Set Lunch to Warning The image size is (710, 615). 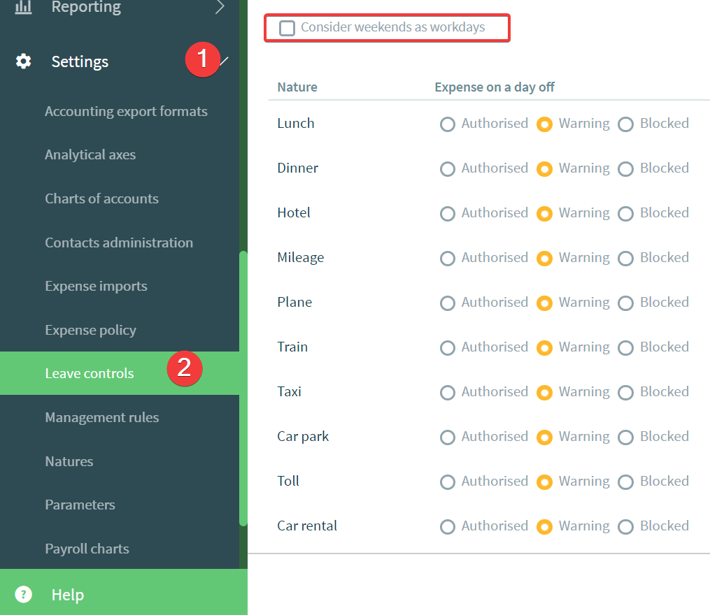pyautogui.click(x=544, y=124)
